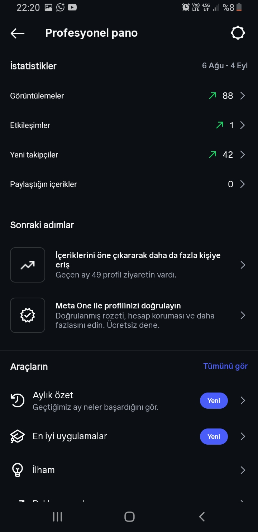Tap the Yeni badge beside Aylık özet
Image resolution: width=258 pixels, height=532 pixels.
(x=214, y=400)
